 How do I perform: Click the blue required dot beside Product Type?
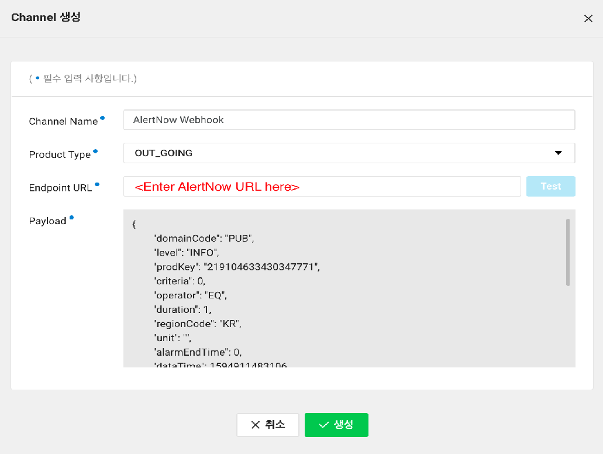(x=95, y=152)
